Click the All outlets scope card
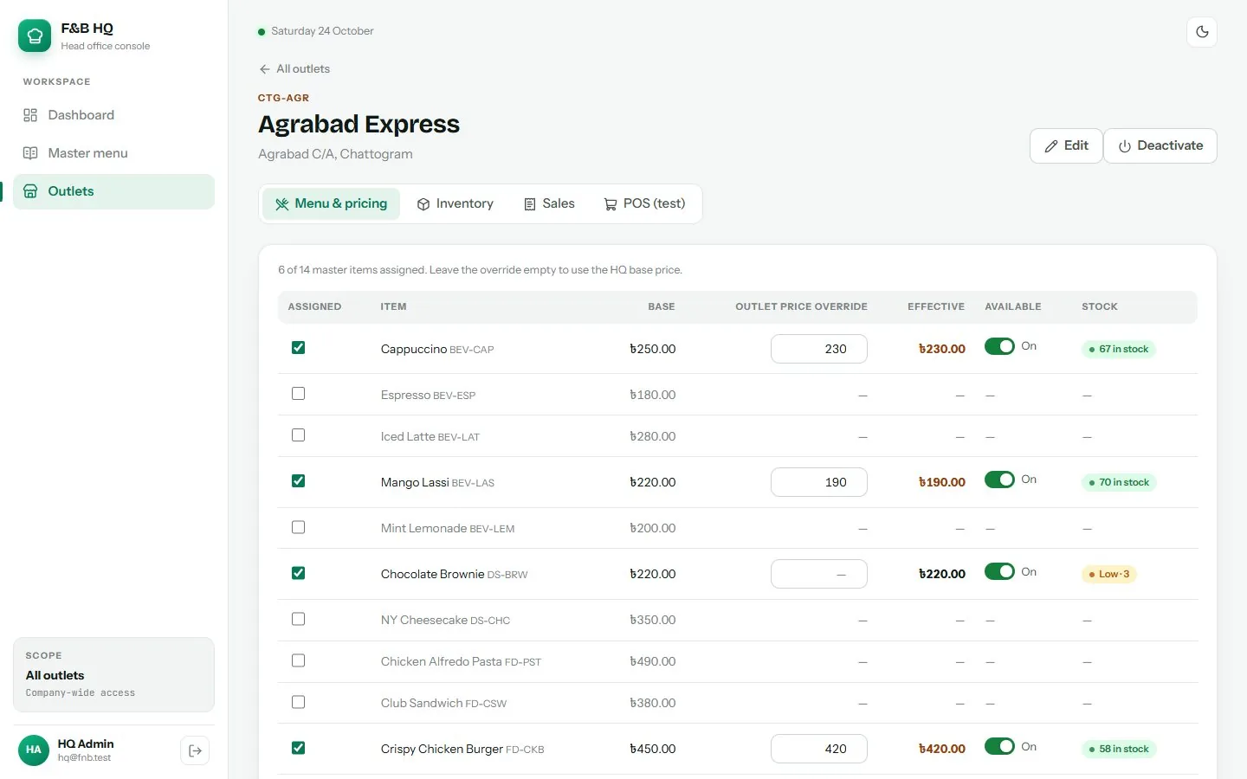The height and width of the screenshot is (779, 1247). click(113, 674)
